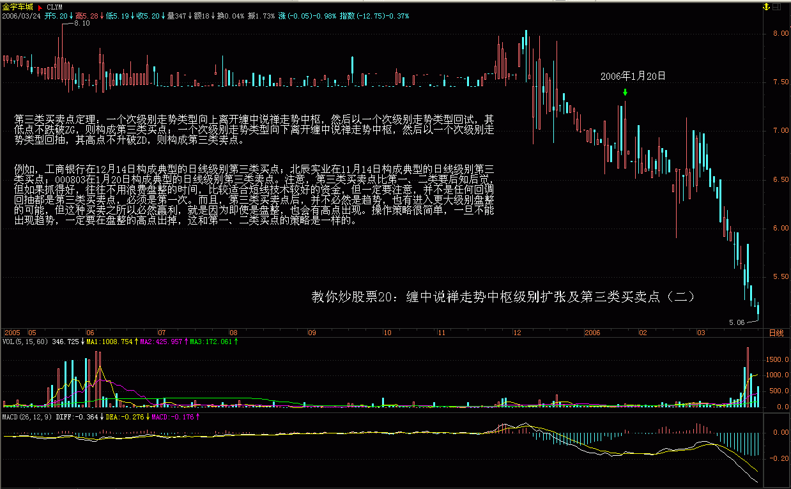
Task: Click the 日线 period label
Action: [x=776, y=333]
